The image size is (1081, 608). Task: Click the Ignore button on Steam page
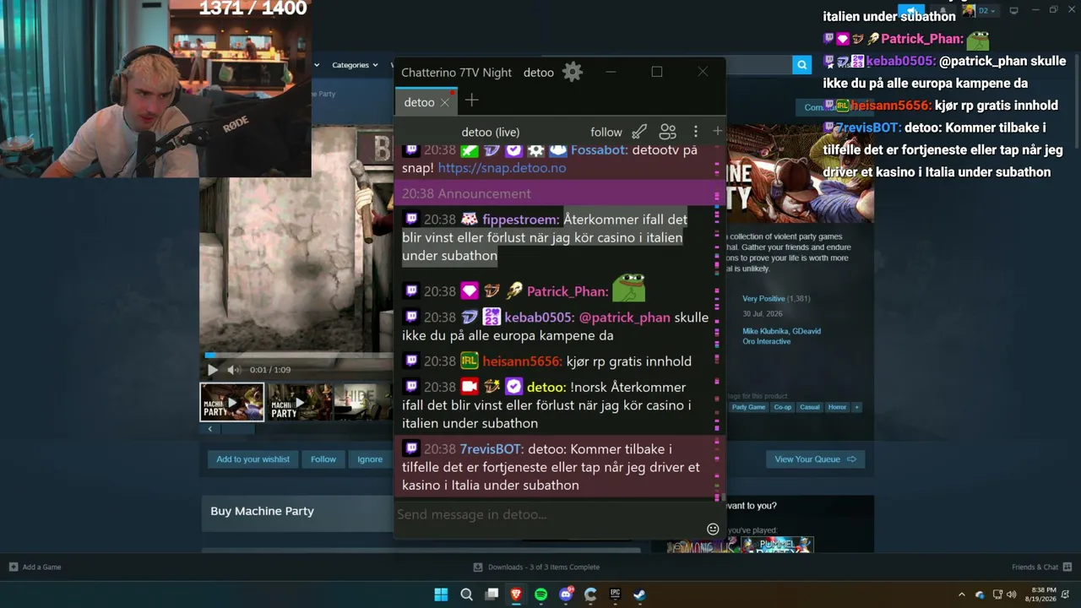[370, 459]
